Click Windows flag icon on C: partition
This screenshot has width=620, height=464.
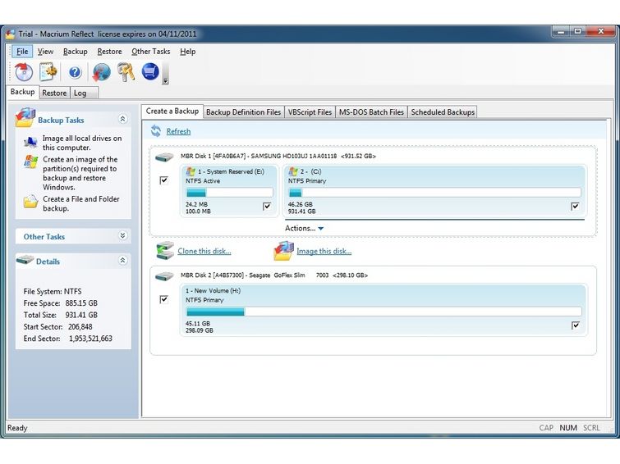293,171
